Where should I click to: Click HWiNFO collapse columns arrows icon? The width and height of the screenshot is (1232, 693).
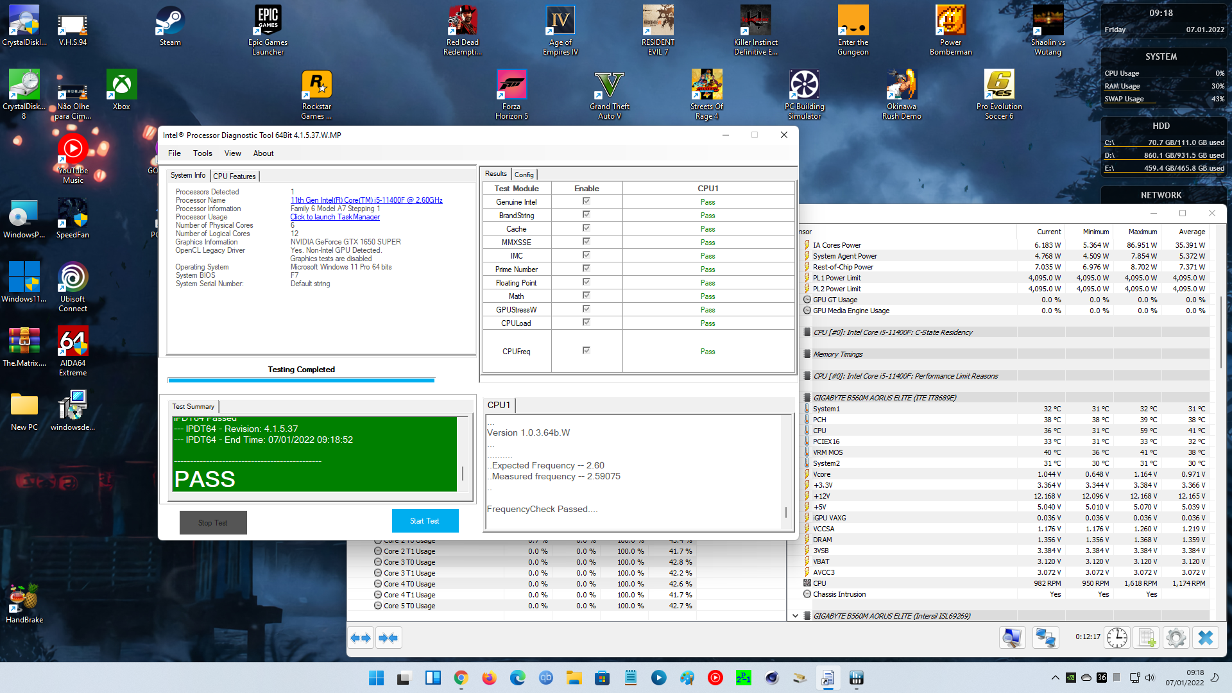coord(388,638)
